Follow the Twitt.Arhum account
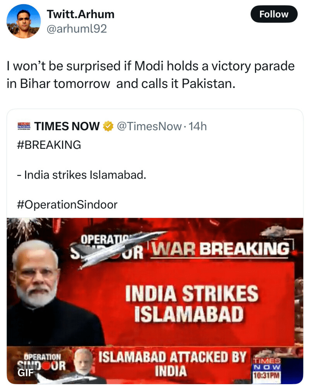Viewport: 310px width, 388px height. [x=274, y=14]
